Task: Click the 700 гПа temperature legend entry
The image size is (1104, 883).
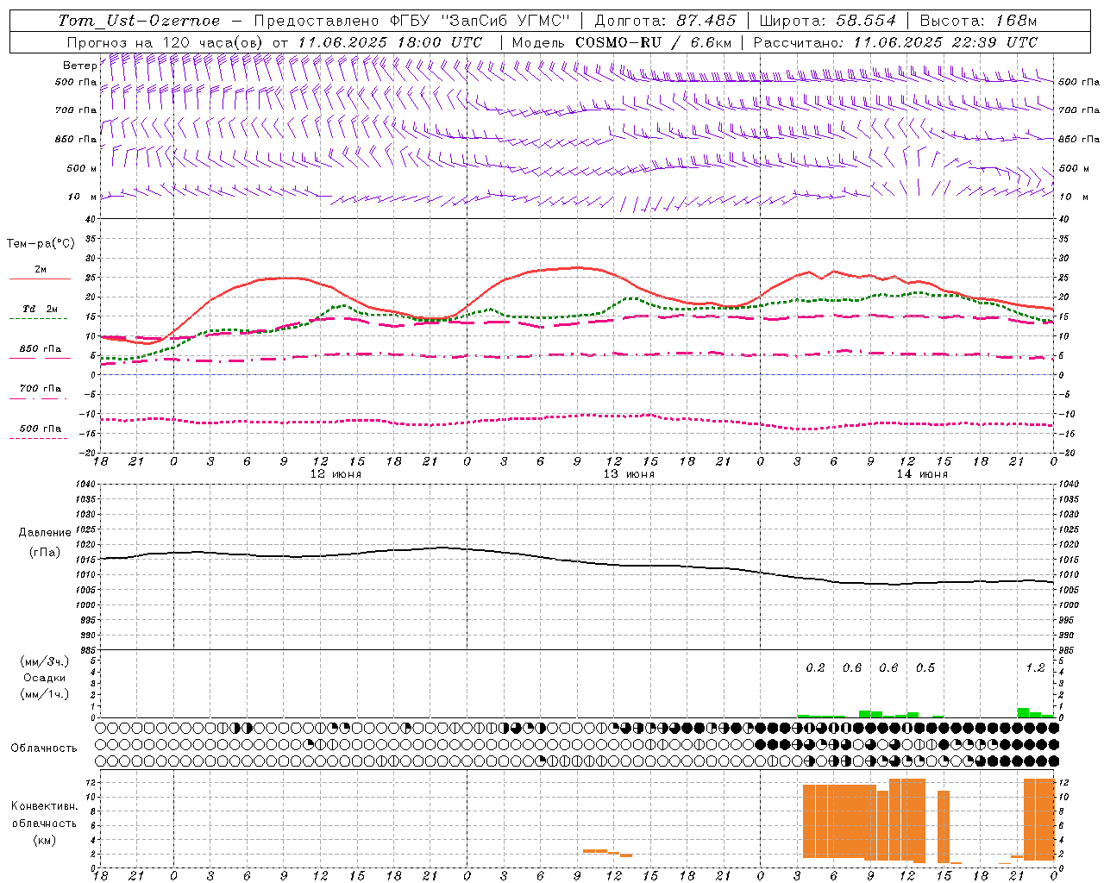Action: (40, 388)
